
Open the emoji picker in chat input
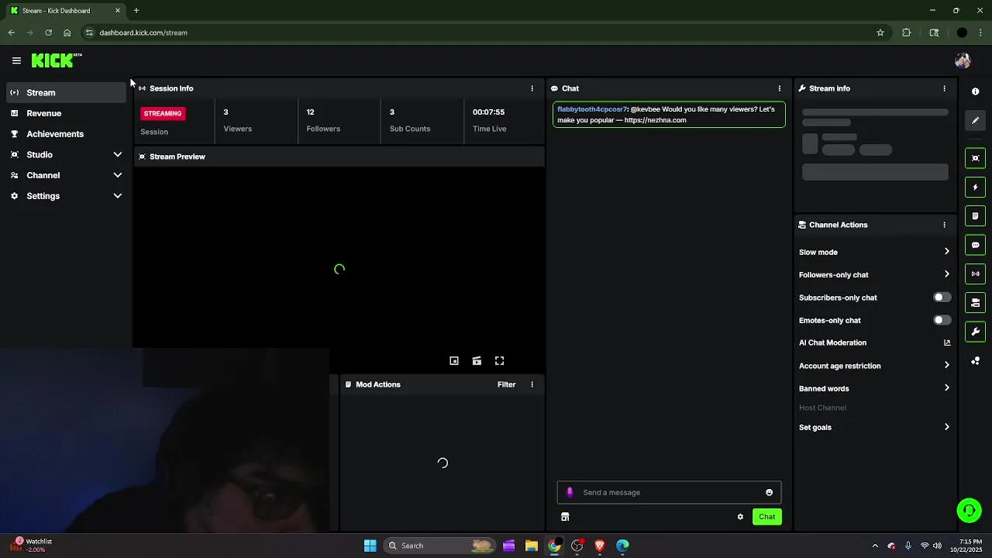point(769,492)
